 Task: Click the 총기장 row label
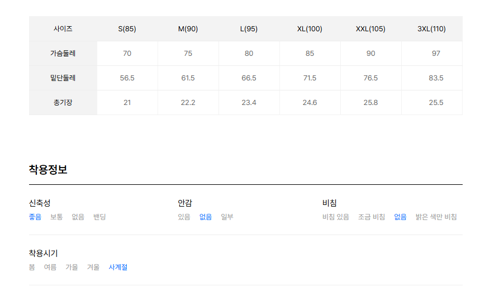[x=63, y=103]
